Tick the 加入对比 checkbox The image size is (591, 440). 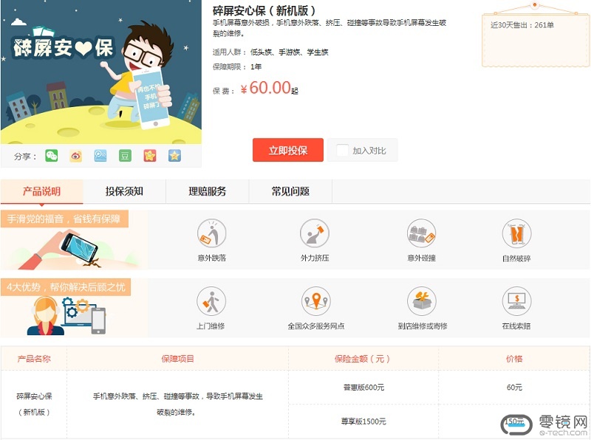pyautogui.click(x=342, y=151)
